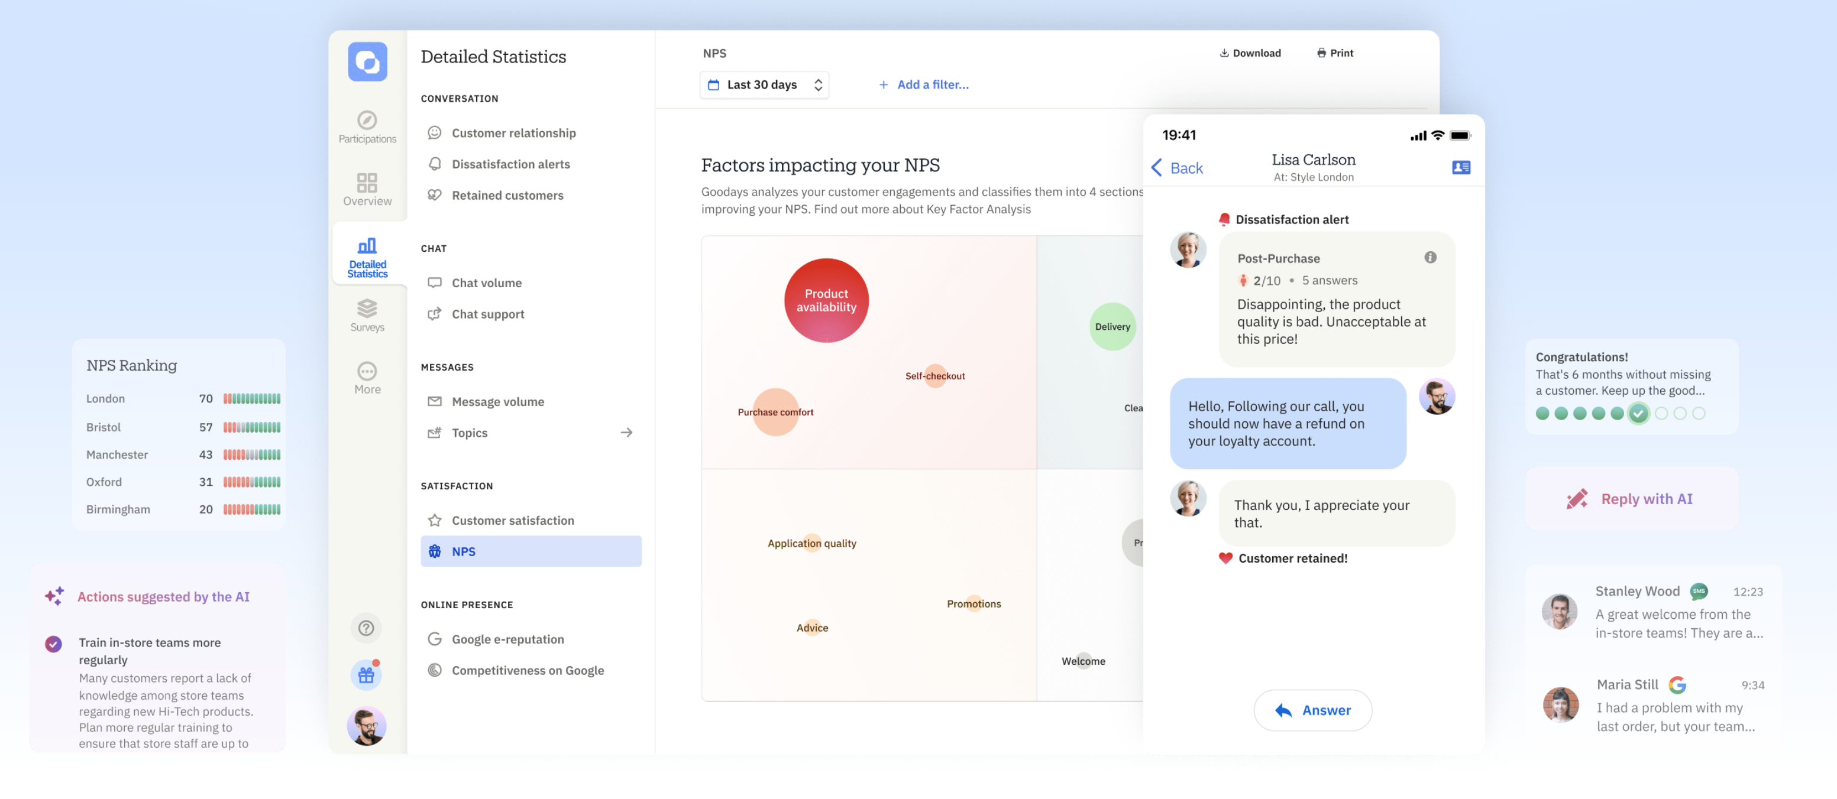Click the Google icon next to Maria Still
1837x799 pixels.
pos(1677,685)
